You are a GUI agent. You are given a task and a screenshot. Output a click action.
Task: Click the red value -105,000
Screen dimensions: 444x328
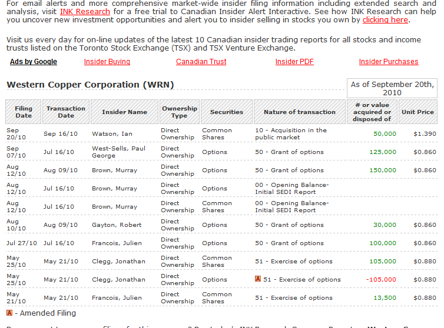[381, 279]
